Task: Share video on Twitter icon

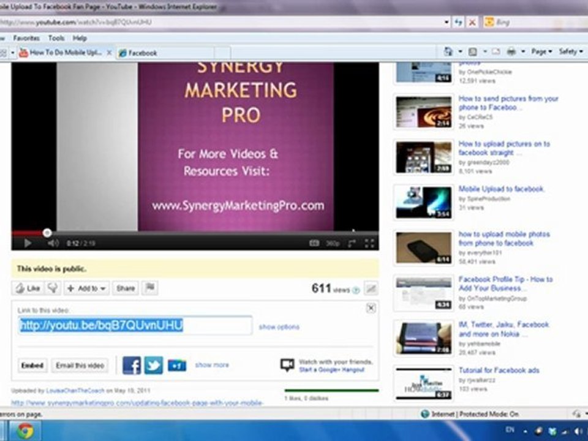Action: click(154, 365)
